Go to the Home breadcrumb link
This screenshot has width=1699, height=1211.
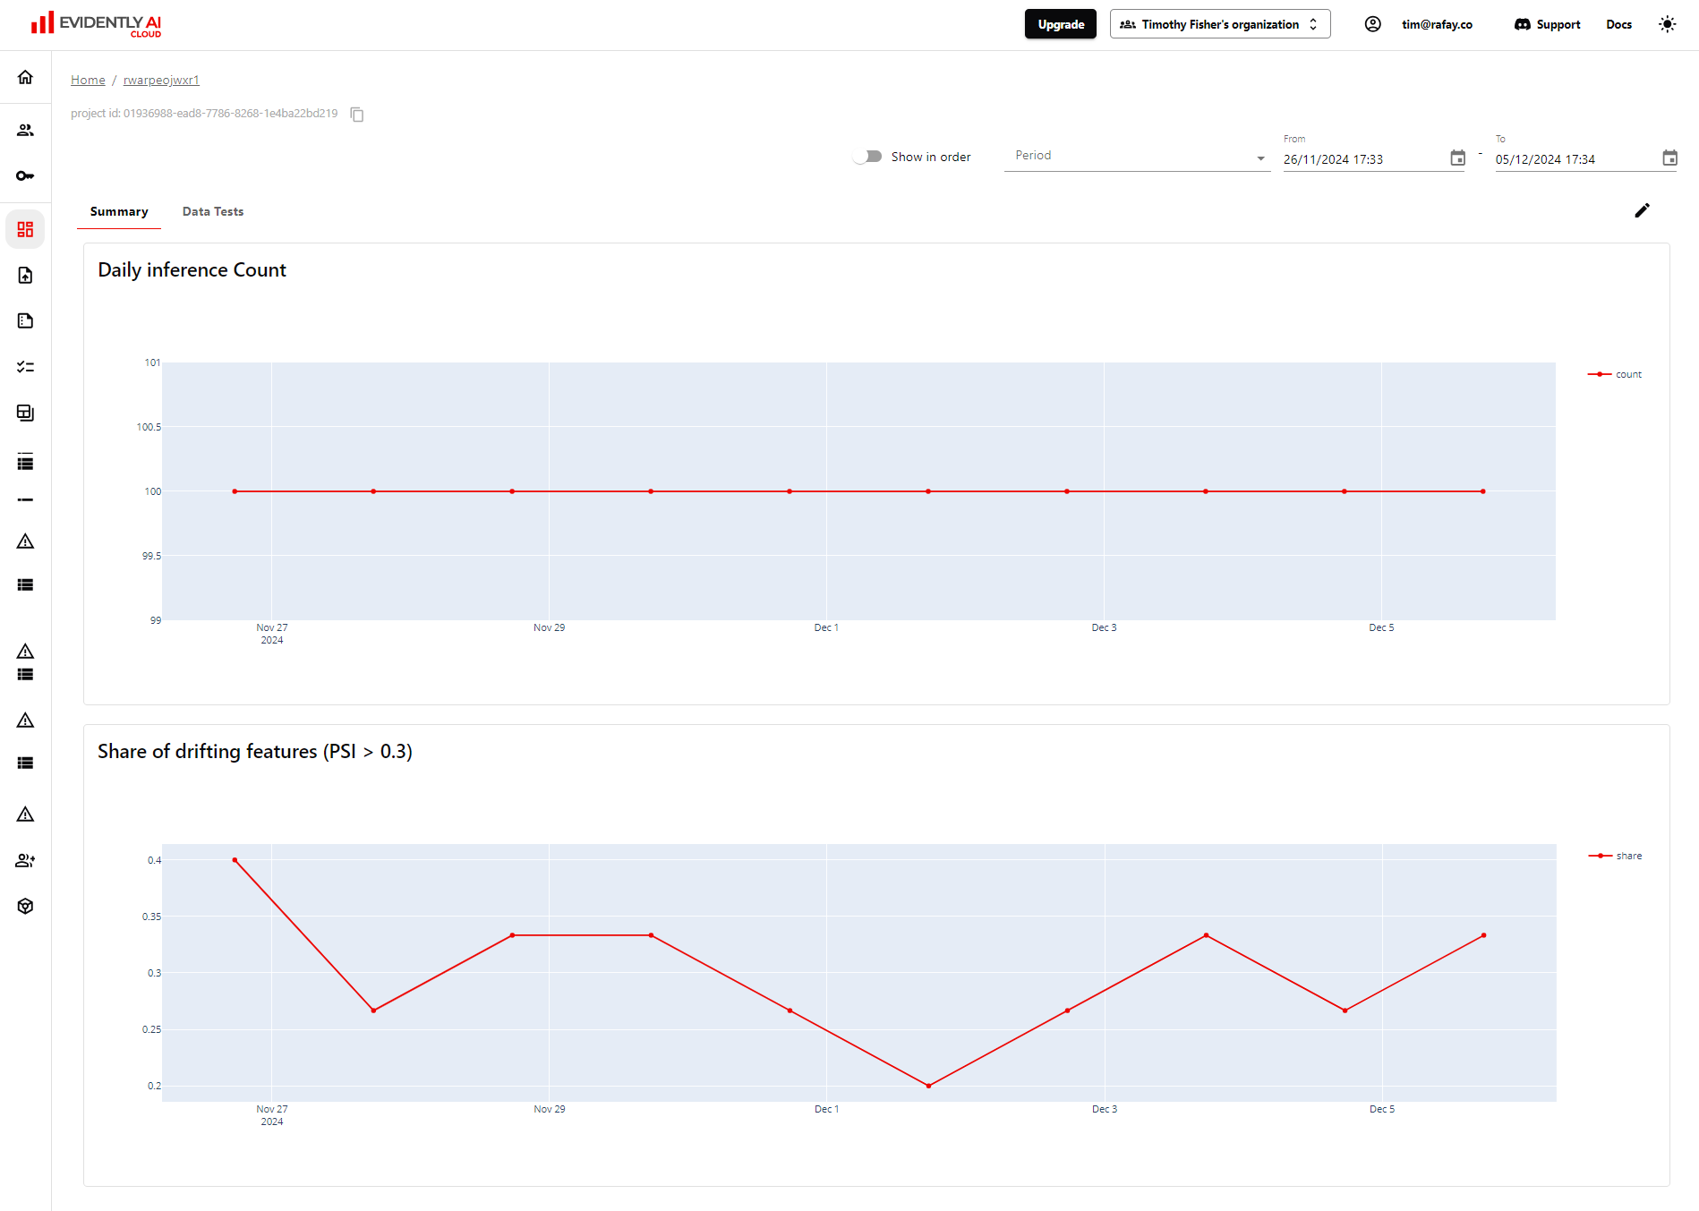point(88,80)
